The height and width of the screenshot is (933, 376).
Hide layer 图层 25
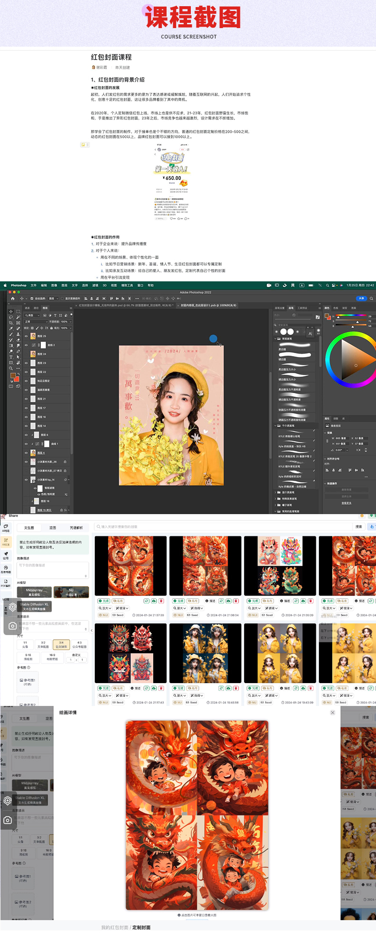coord(26,336)
